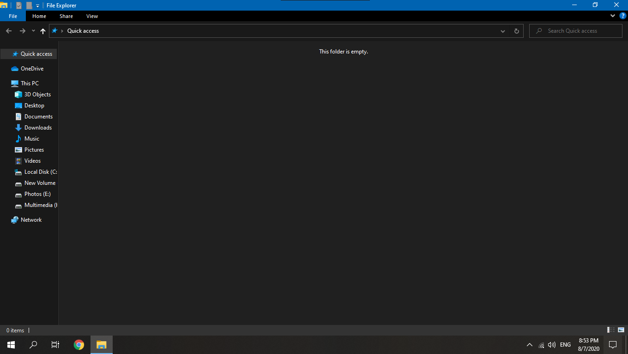Switch to details view in status bar
The width and height of the screenshot is (628, 354).
point(610,330)
